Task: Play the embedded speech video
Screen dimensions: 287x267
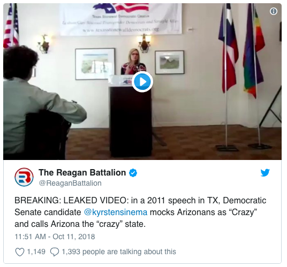Action: 142,81
